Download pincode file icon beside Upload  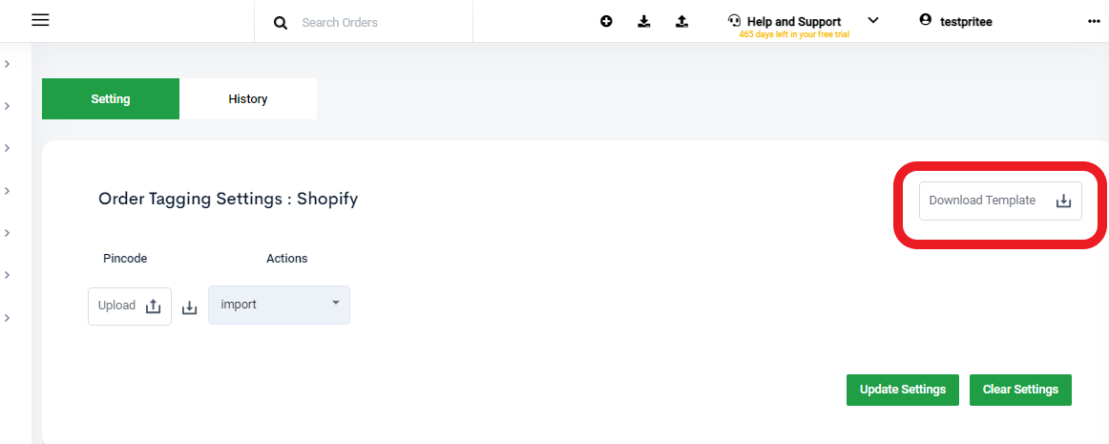[190, 308]
